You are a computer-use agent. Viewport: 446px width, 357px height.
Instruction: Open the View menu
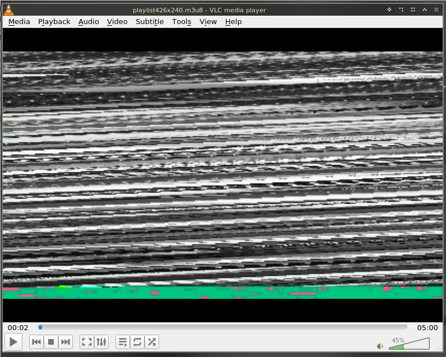[x=208, y=22]
